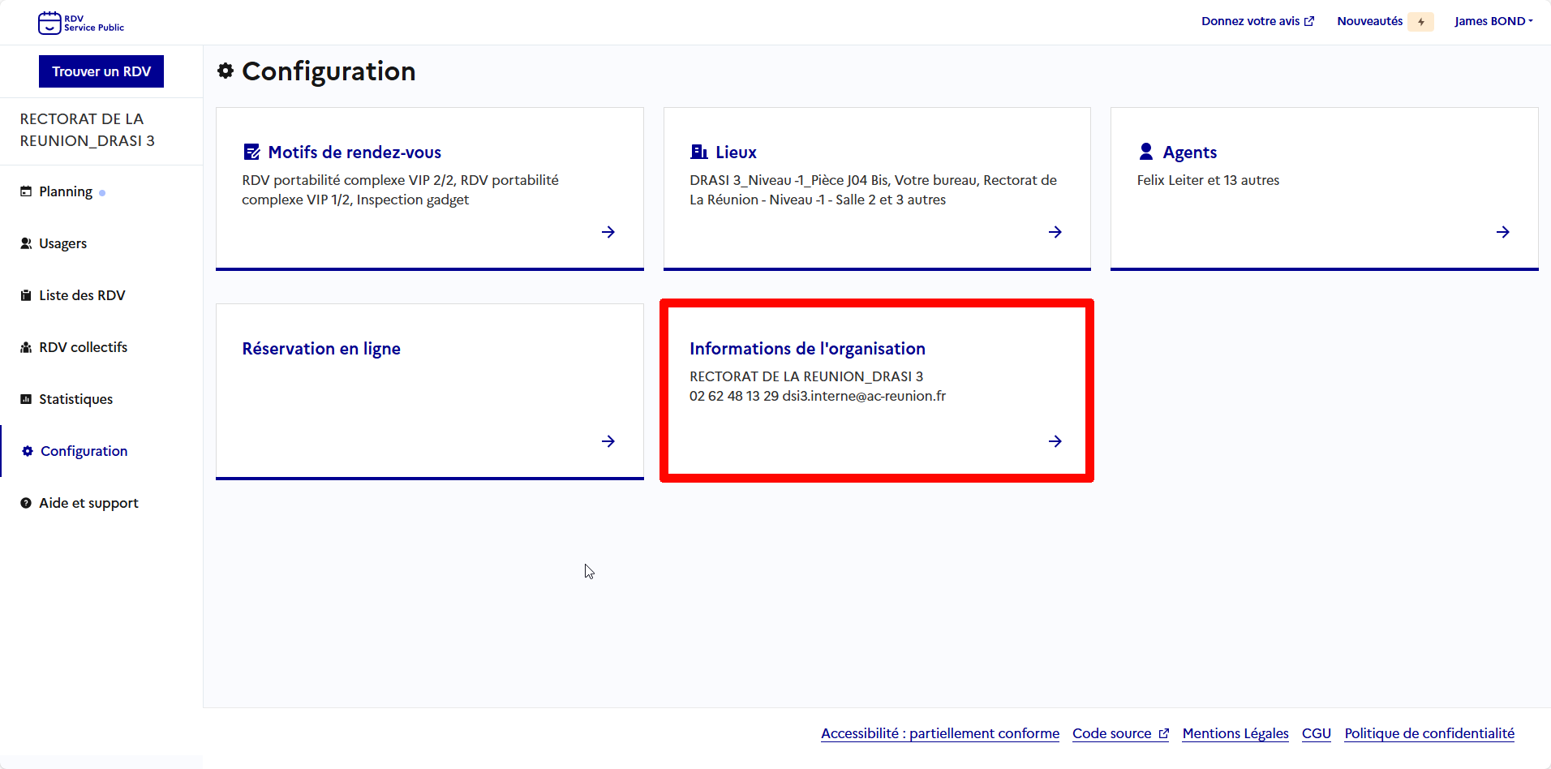Open Informations de l'organisation link

pos(807,348)
